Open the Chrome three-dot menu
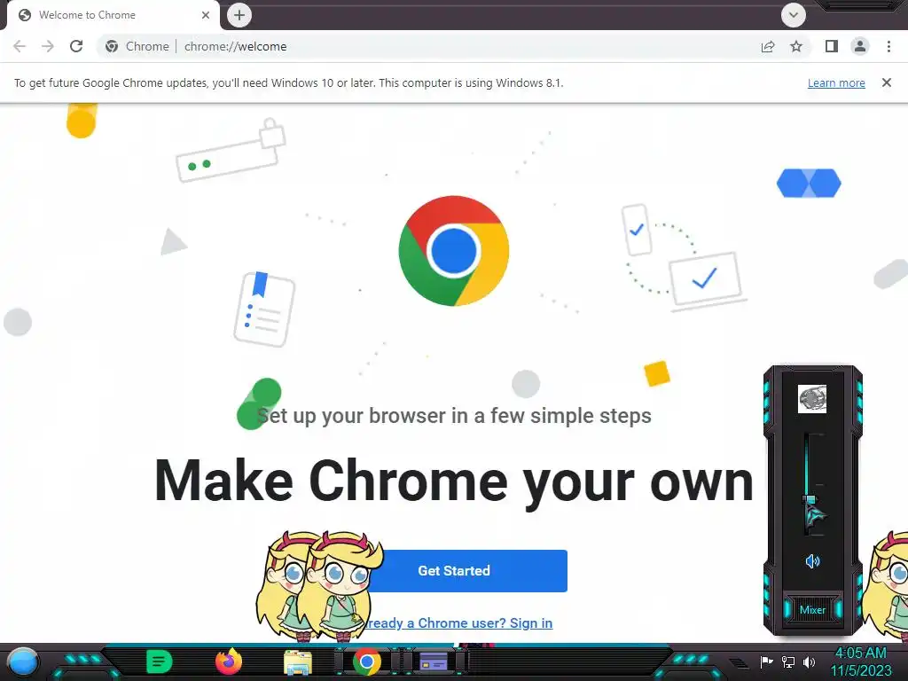The height and width of the screenshot is (681, 908). (x=888, y=46)
